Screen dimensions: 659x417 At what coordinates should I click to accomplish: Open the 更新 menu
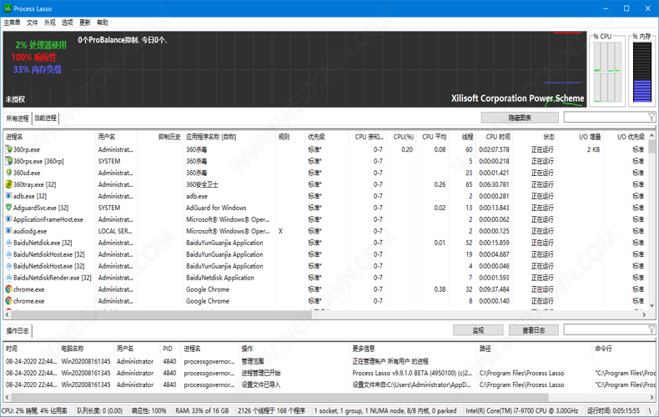[85, 23]
